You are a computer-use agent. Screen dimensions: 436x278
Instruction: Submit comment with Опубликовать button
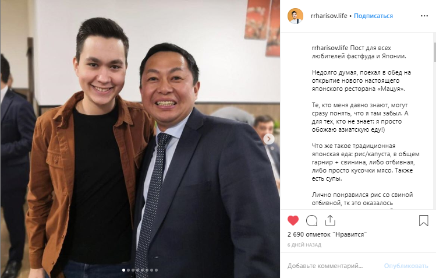406,266
